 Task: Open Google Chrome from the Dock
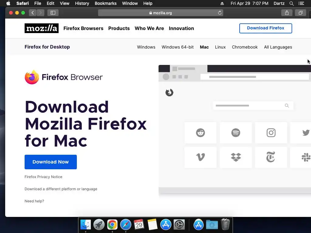coord(112,225)
